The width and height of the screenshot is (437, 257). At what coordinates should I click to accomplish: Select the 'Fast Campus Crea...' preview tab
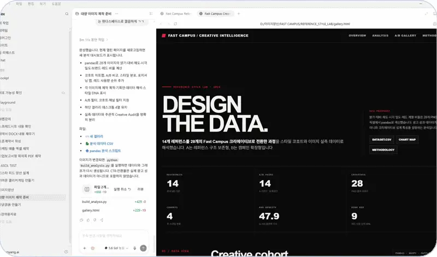(x=216, y=14)
